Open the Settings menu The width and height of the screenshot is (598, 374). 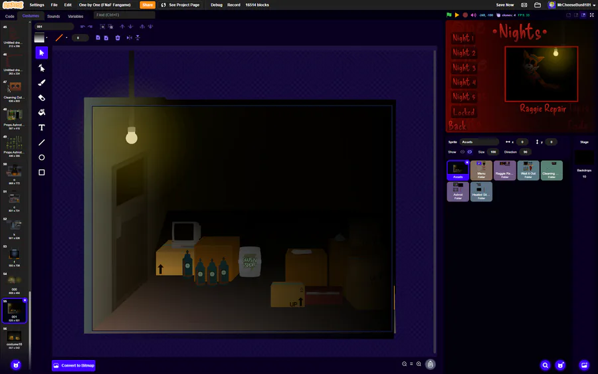click(x=37, y=5)
